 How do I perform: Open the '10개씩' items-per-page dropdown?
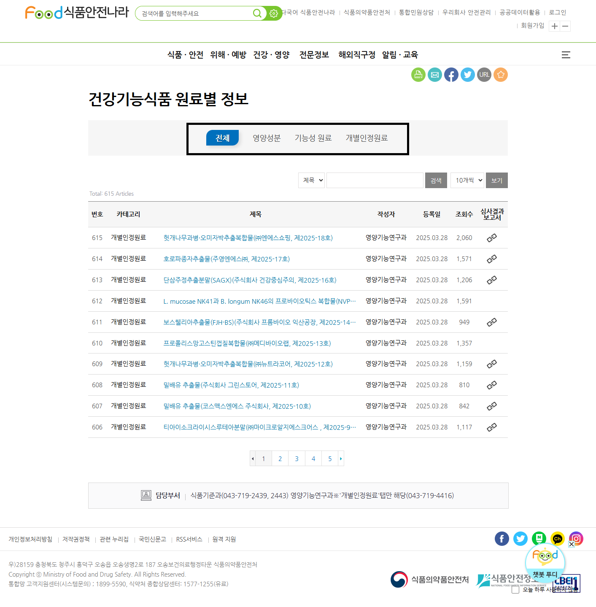tap(467, 180)
